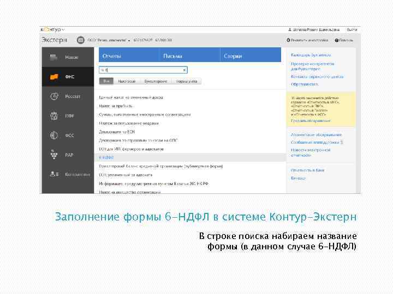Click the Помощь help icon
The height and width of the screenshot is (294, 393).
point(337,40)
